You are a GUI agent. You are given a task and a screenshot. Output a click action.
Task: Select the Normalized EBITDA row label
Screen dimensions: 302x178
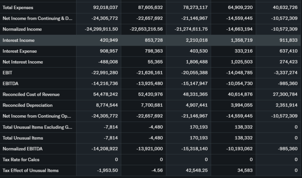click(x=22, y=149)
